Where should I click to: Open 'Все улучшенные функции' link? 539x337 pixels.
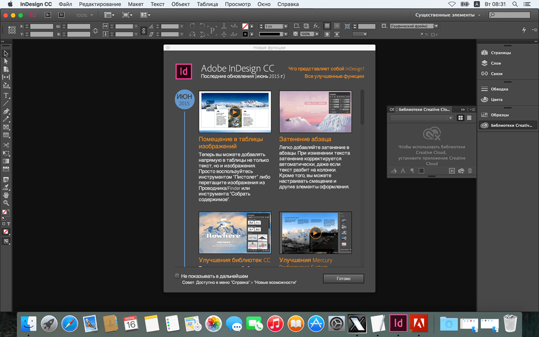(334, 77)
